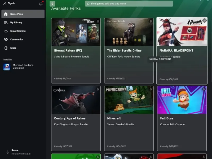Open the notifications bell
Screen dimensions: 212x159
pyautogui.click(x=41, y=3)
